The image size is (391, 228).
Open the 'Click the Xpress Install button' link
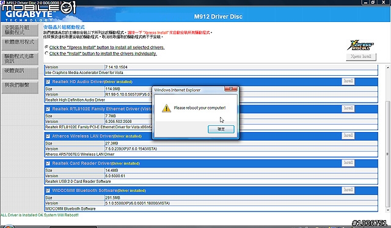(x=107, y=48)
